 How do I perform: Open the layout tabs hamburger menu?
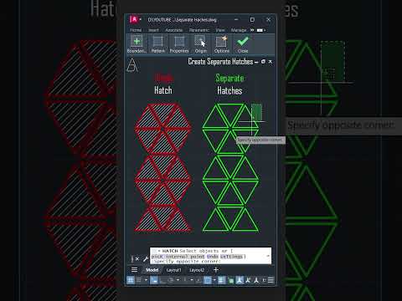click(x=134, y=270)
